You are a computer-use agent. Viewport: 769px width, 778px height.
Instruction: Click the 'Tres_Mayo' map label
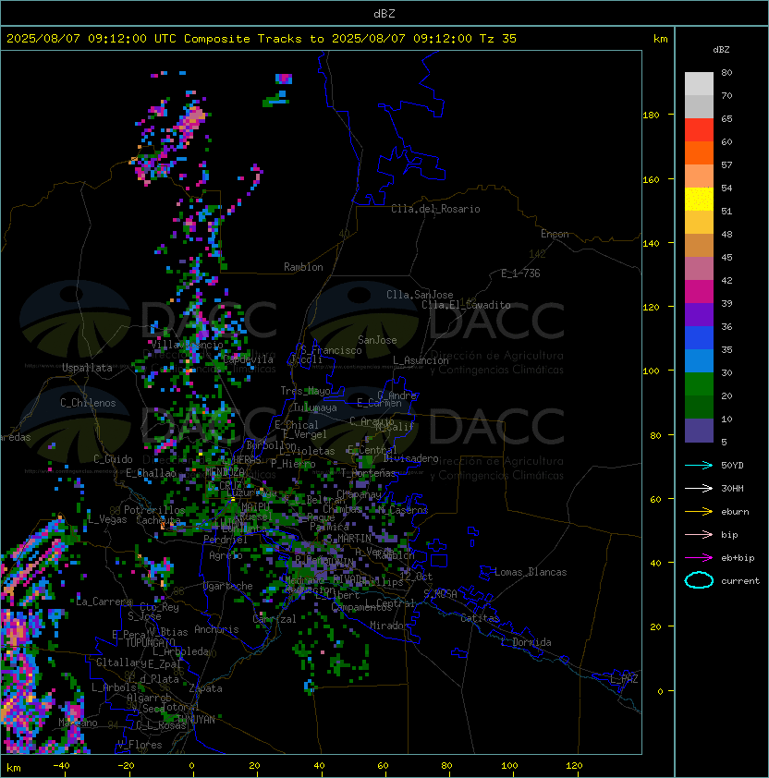pos(305,391)
